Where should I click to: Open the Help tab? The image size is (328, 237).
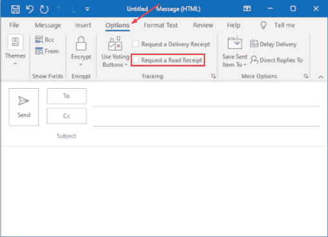point(234,25)
